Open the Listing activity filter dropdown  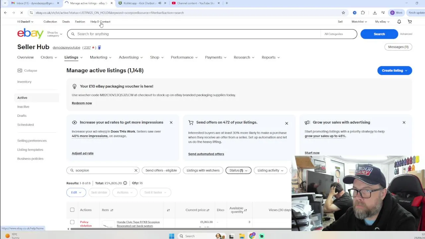click(270, 170)
